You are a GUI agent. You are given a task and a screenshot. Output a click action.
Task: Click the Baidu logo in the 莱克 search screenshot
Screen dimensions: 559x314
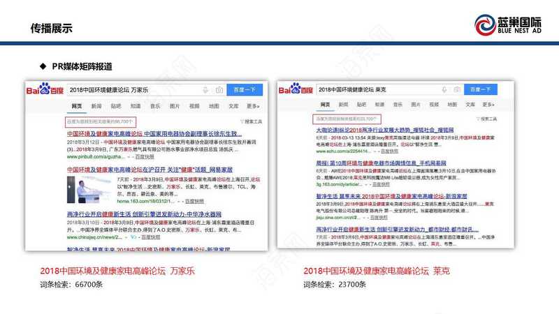point(296,89)
